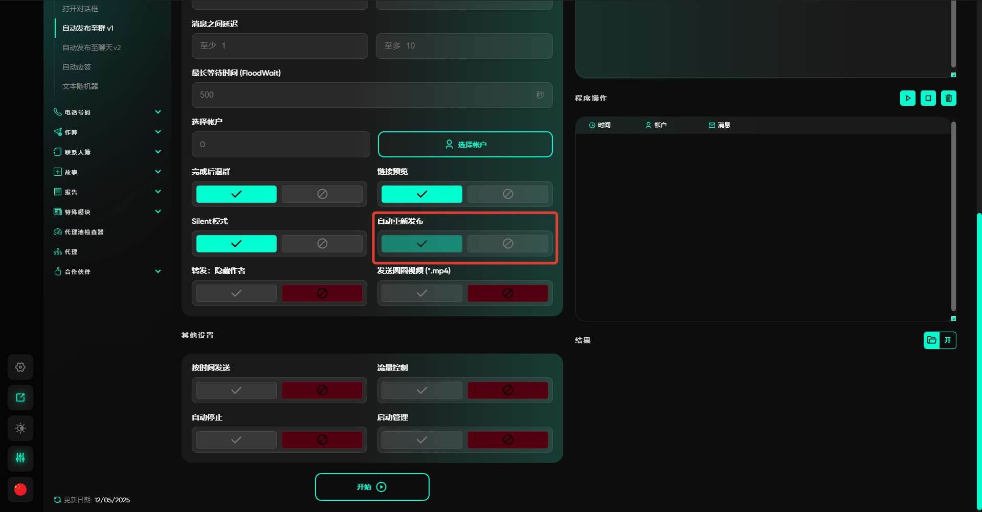Click the trash icon to clear log

click(948, 98)
